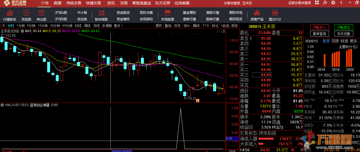Toggle the panel icon left of 分时
Screen dimensions: 360x152
click(3, 26)
